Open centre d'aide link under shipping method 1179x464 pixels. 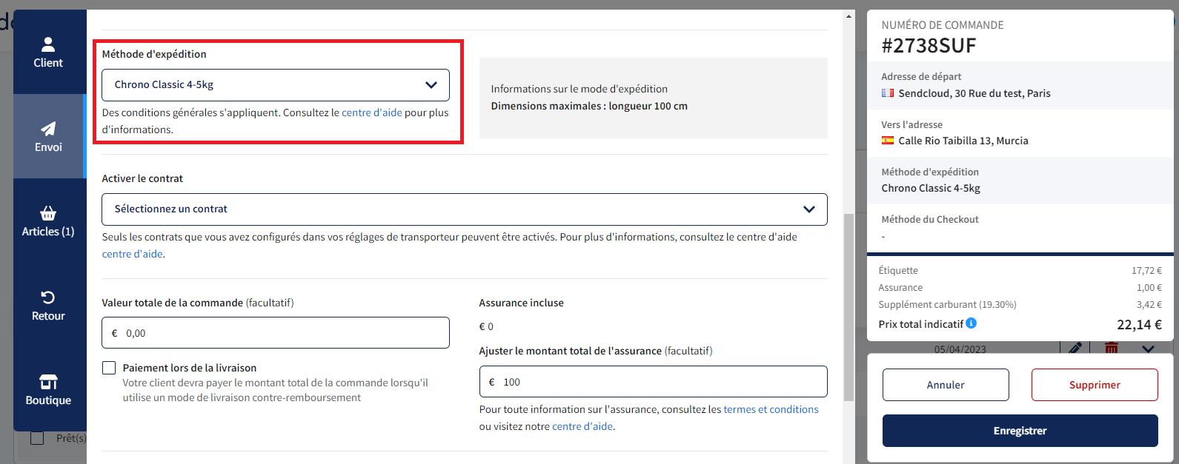372,112
